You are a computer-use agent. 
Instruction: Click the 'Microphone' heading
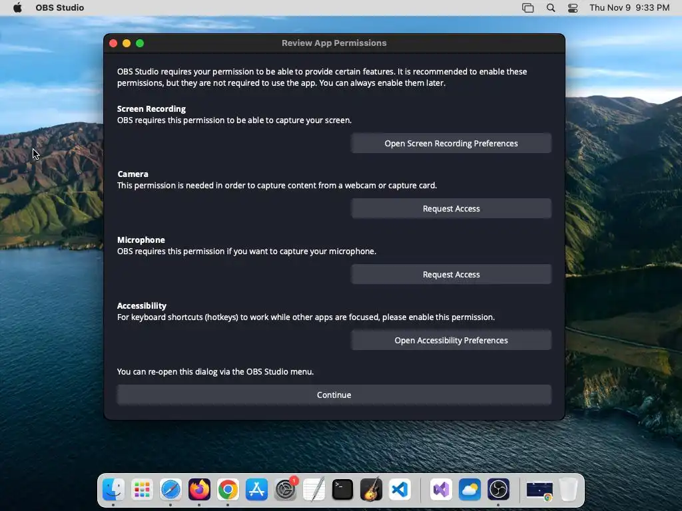click(141, 240)
